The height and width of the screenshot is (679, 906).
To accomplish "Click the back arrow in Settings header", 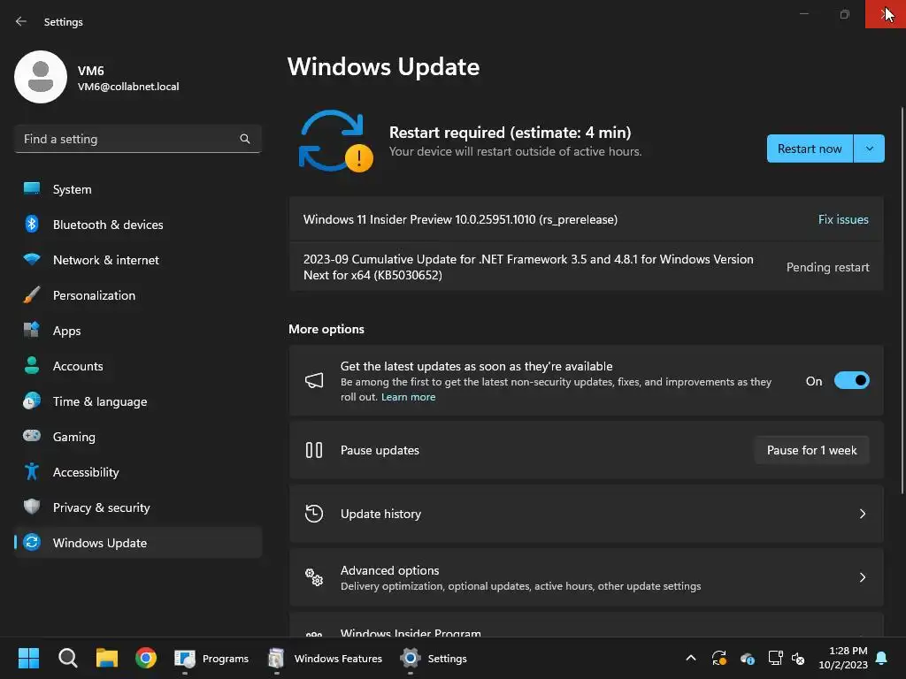I will [x=21, y=21].
